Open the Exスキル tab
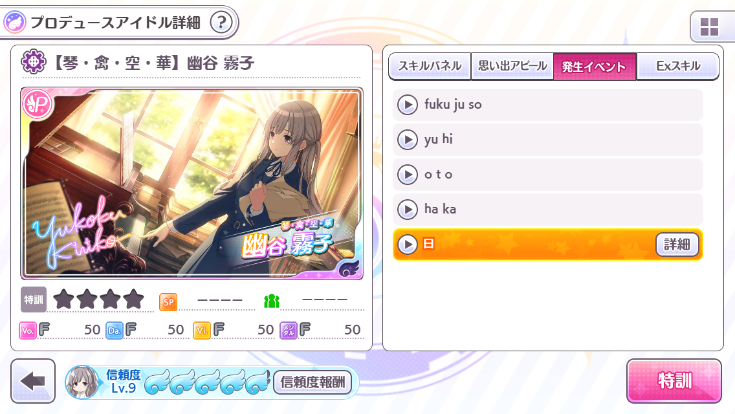Screen dimensions: 735x414 click(678, 66)
